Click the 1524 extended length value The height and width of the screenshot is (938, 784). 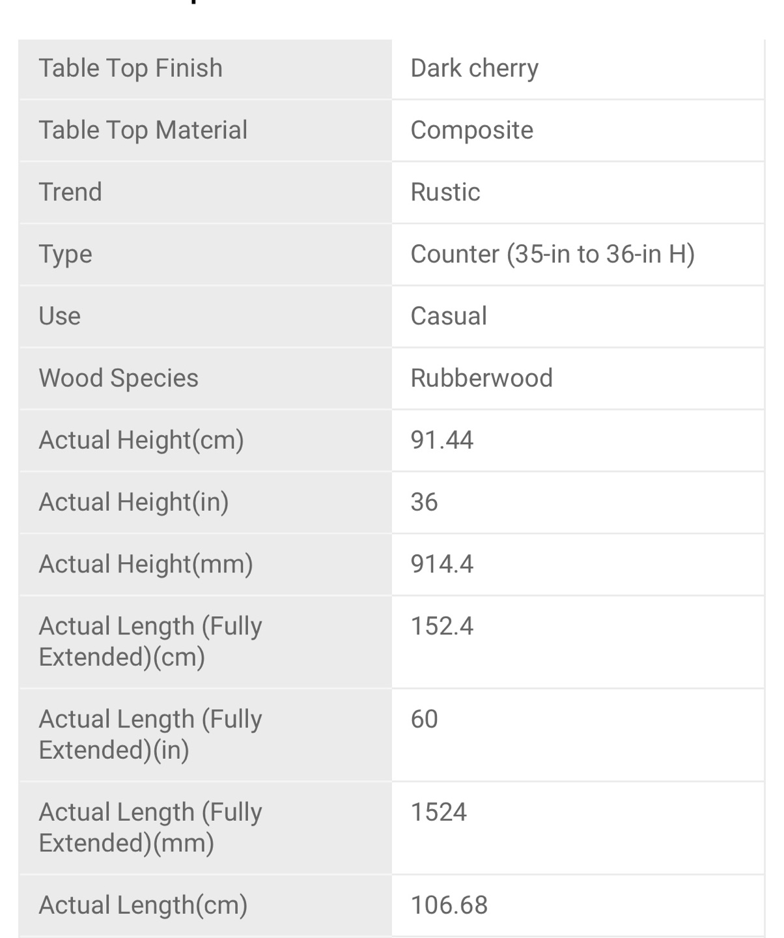(x=439, y=812)
